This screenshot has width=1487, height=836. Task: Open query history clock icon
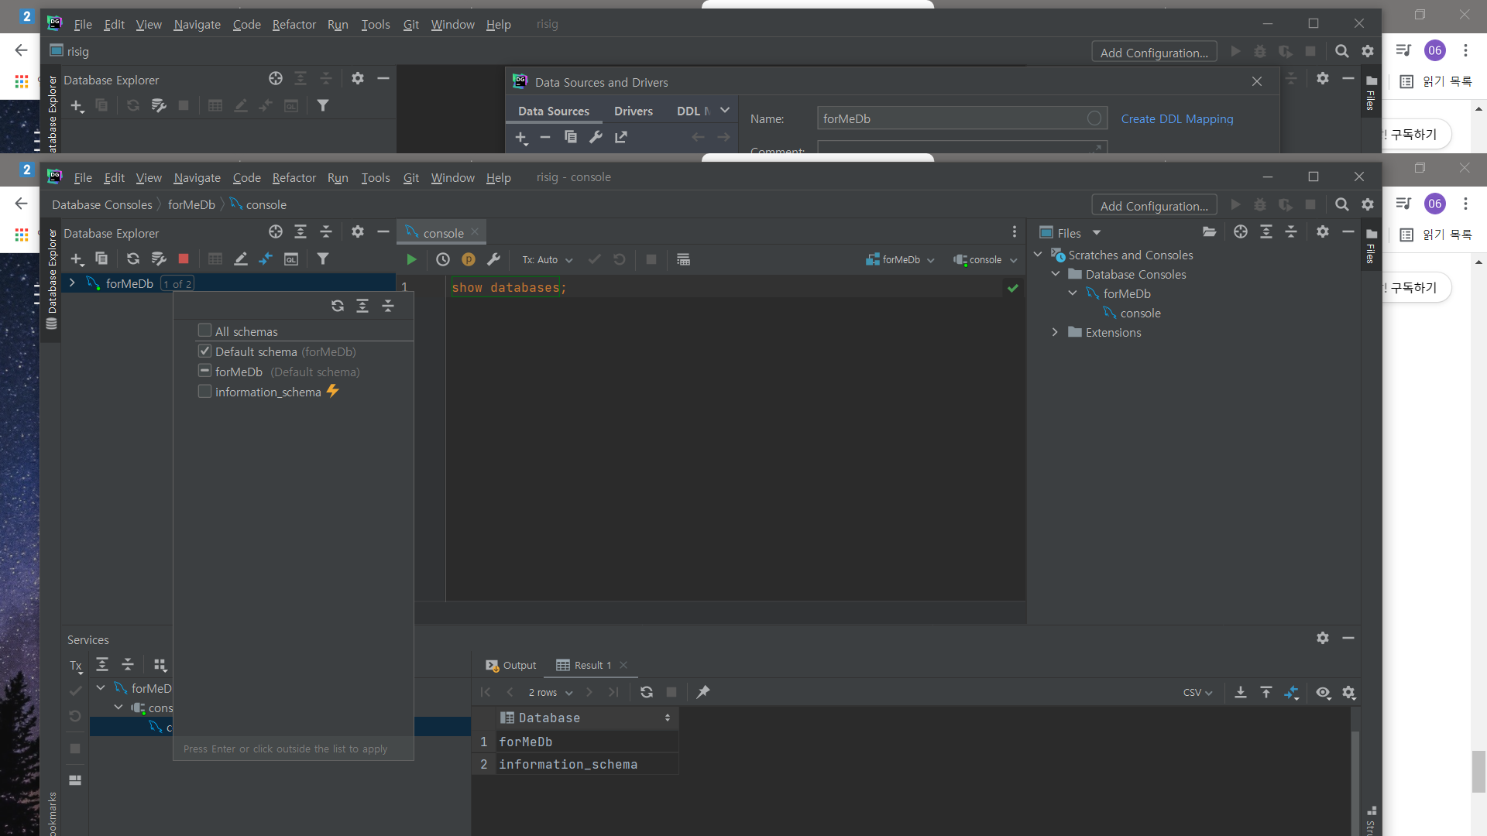442,259
